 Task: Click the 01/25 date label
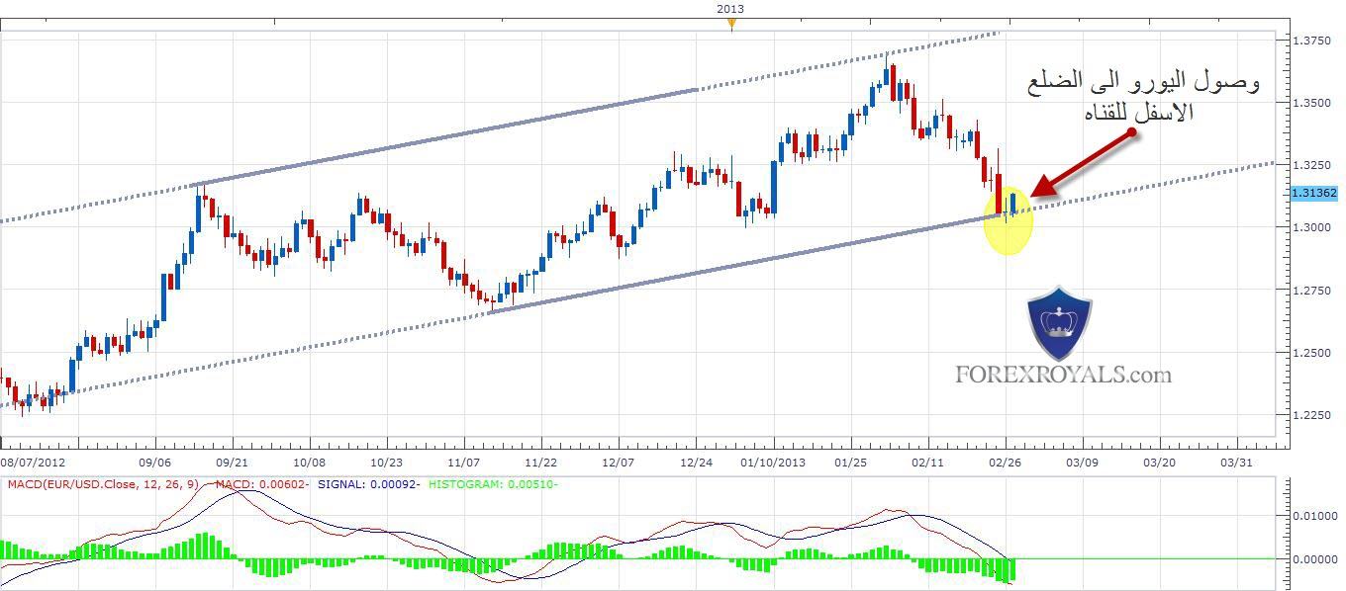point(850,462)
